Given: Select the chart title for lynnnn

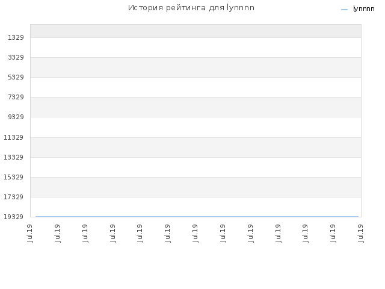Looking at the screenshot, I should pos(191,8).
